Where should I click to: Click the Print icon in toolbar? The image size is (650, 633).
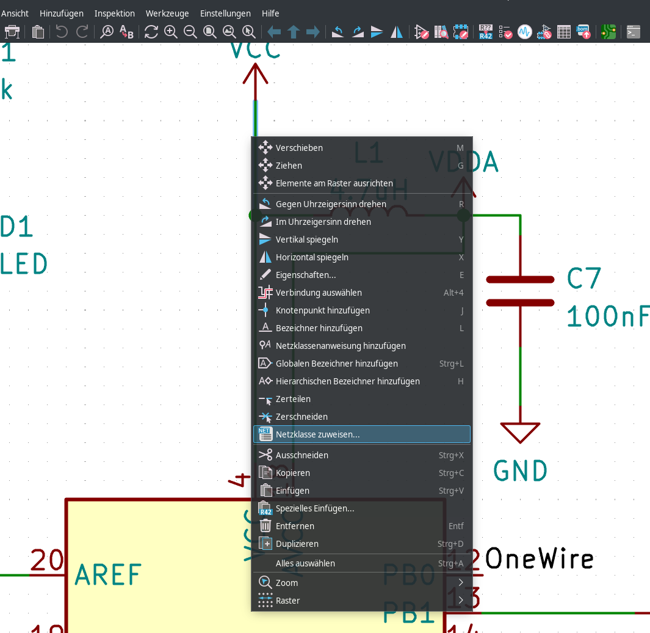tap(12, 32)
